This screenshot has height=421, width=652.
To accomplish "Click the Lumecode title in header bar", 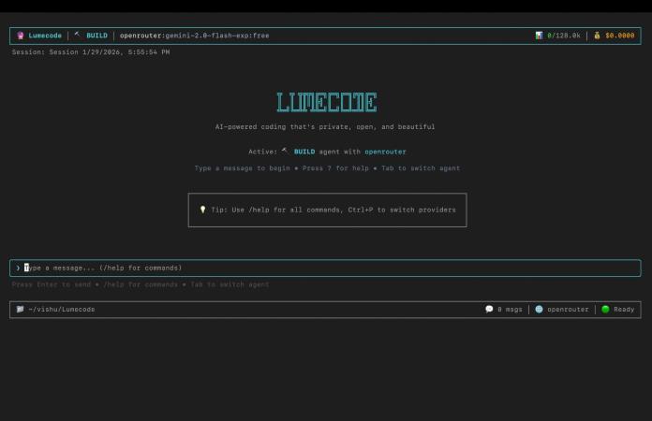I will click(45, 36).
